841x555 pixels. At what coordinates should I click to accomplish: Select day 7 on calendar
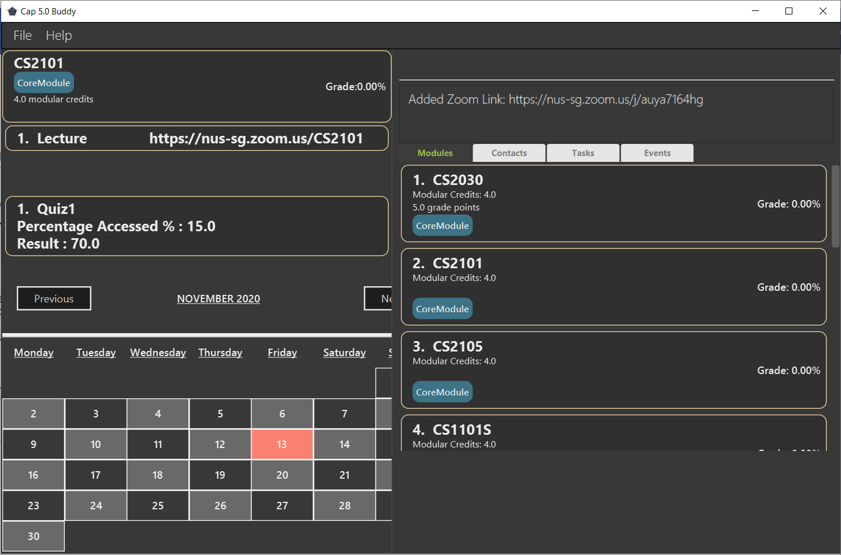coord(345,413)
